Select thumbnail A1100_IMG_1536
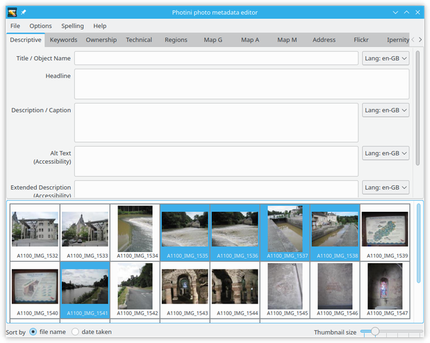This screenshot has width=430, height=343. pyautogui.click(x=235, y=233)
